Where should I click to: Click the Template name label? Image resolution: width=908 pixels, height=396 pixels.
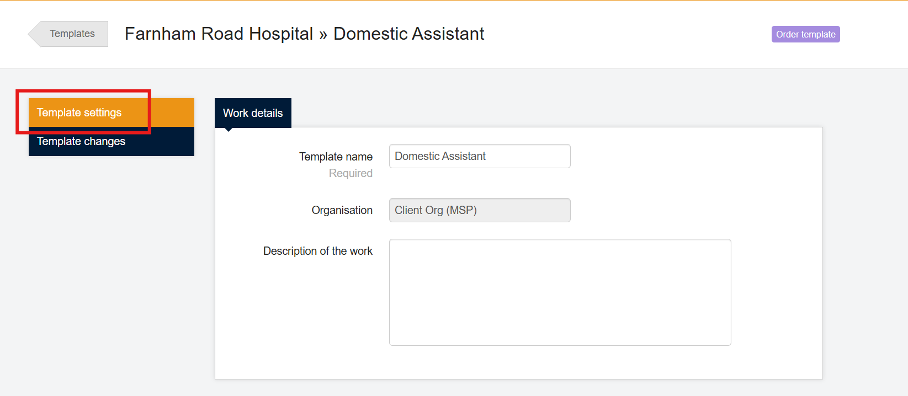(336, 157)
